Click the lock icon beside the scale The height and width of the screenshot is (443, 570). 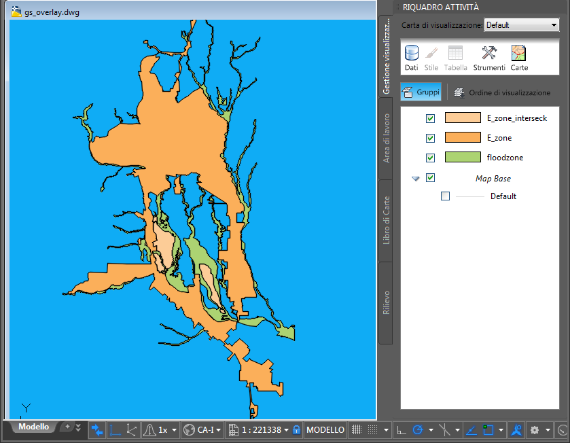(296, 430)
